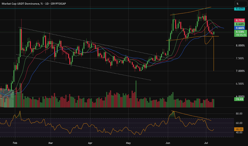Click the RSI 60.00 axis label
The image size is (248, 146).
pyautogui.click(x=239, y=123)
